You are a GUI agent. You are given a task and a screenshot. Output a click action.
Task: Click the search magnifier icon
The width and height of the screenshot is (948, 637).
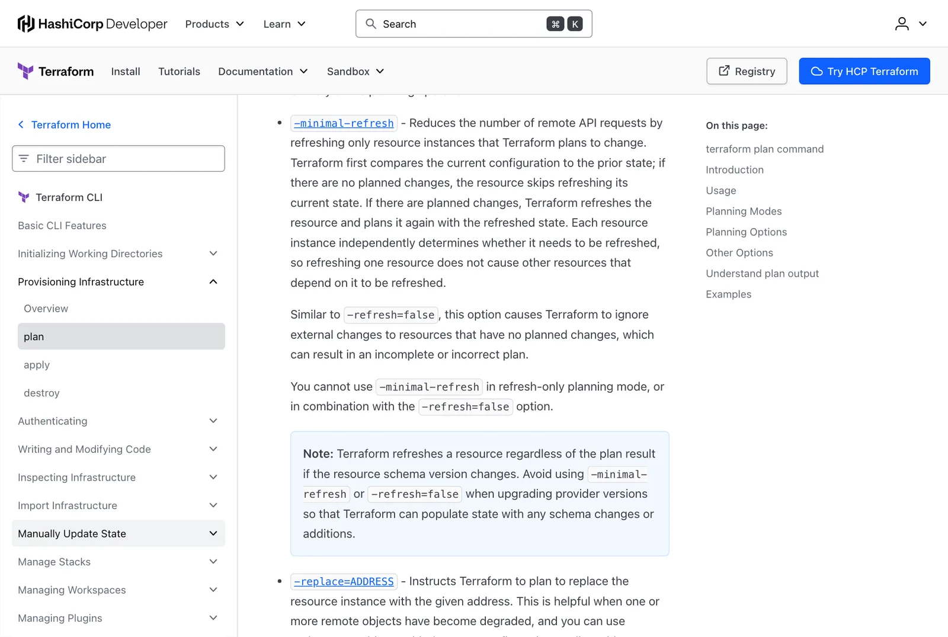(x=371, y=24)
